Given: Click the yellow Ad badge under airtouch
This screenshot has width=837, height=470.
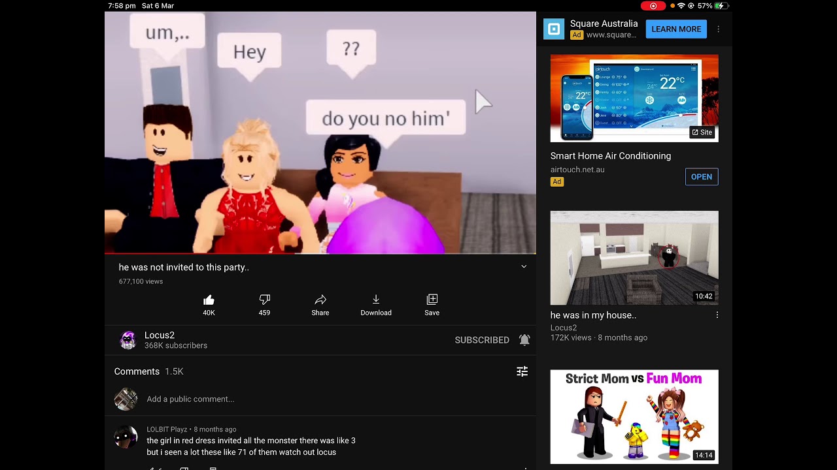Looking at the screenshot, I should 556,181.
